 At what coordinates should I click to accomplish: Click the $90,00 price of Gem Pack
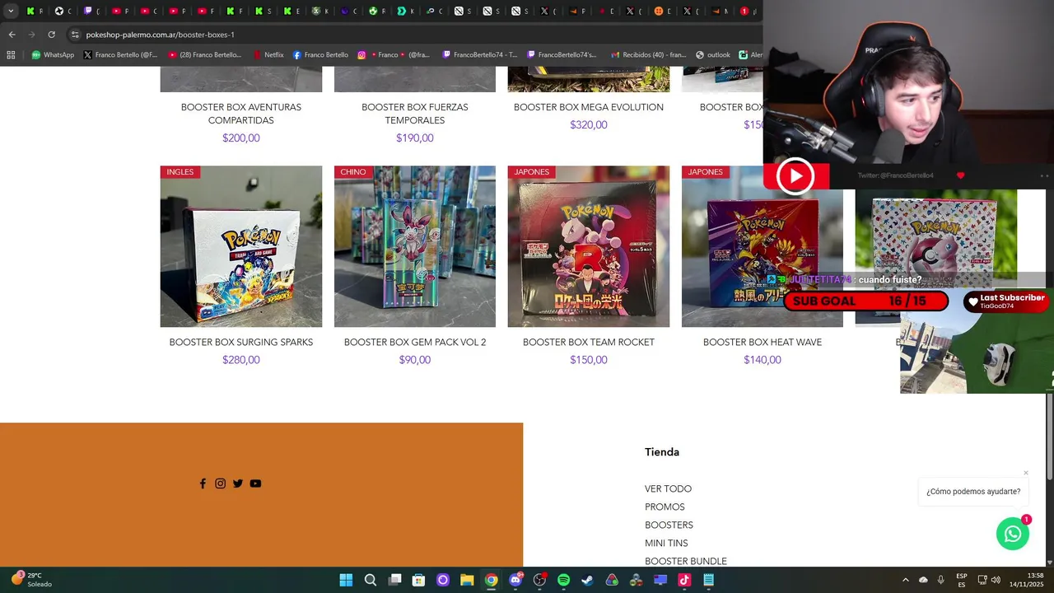[415, 360]
